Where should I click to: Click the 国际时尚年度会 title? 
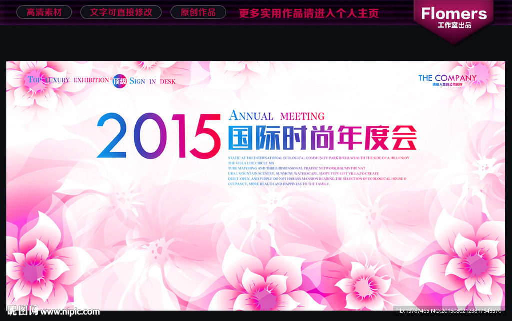[322, 138]
